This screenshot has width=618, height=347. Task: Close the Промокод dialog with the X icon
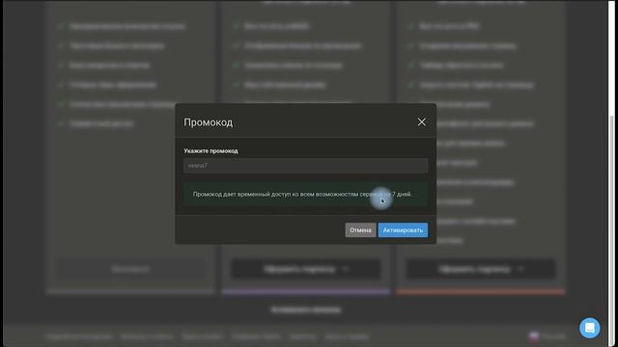click(x=421, y=122)
